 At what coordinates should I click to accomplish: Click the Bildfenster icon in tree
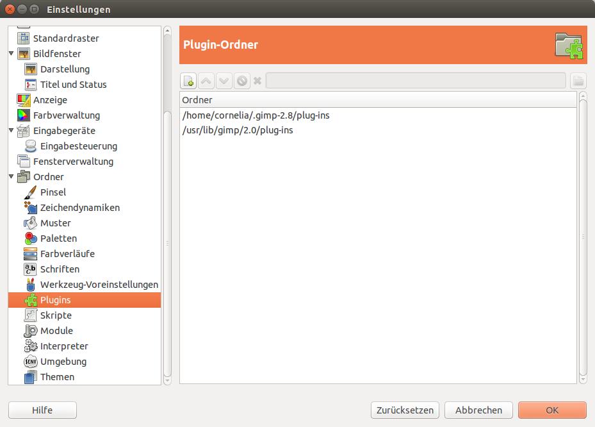pyautogui.click(x=24, y=54)
